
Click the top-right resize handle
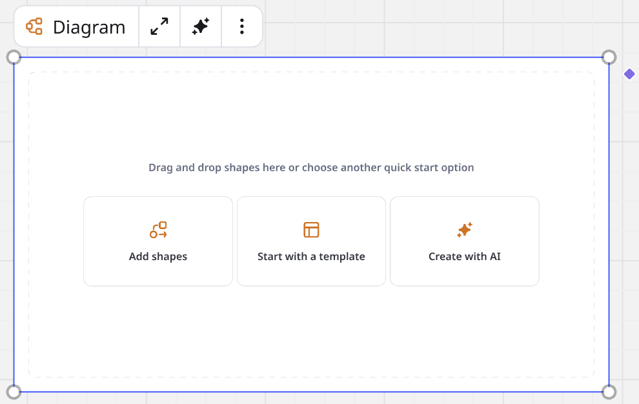609,57
